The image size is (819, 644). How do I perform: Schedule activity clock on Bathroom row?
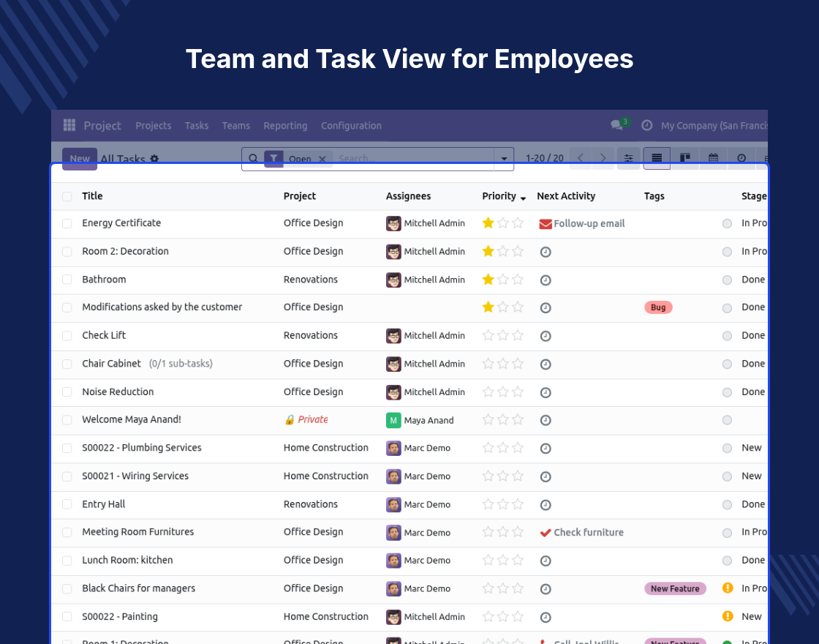pos(546,280)
